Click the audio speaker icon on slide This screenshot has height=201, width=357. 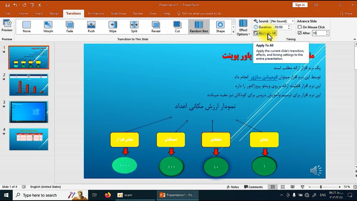(316, 171)
